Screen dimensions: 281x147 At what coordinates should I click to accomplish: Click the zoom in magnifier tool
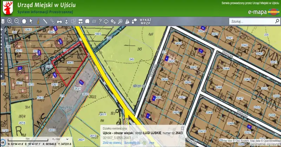point(10,21)
